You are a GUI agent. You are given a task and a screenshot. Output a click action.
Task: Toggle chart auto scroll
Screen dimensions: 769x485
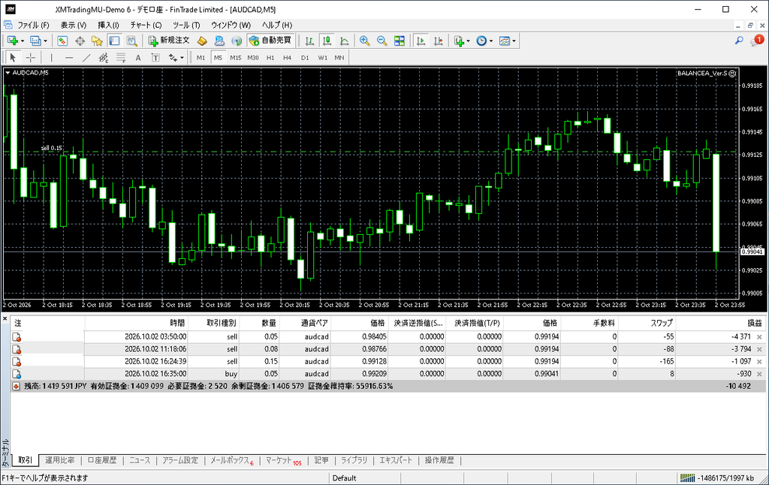[421, 41]
